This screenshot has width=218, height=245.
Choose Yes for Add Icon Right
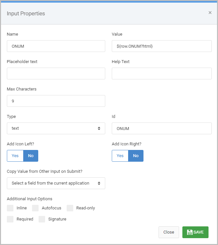(120, 156)
